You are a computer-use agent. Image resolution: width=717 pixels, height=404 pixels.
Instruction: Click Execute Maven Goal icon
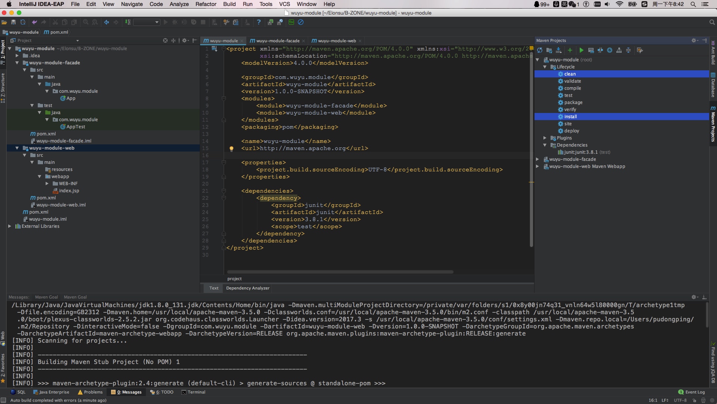(x=591, y=50)
